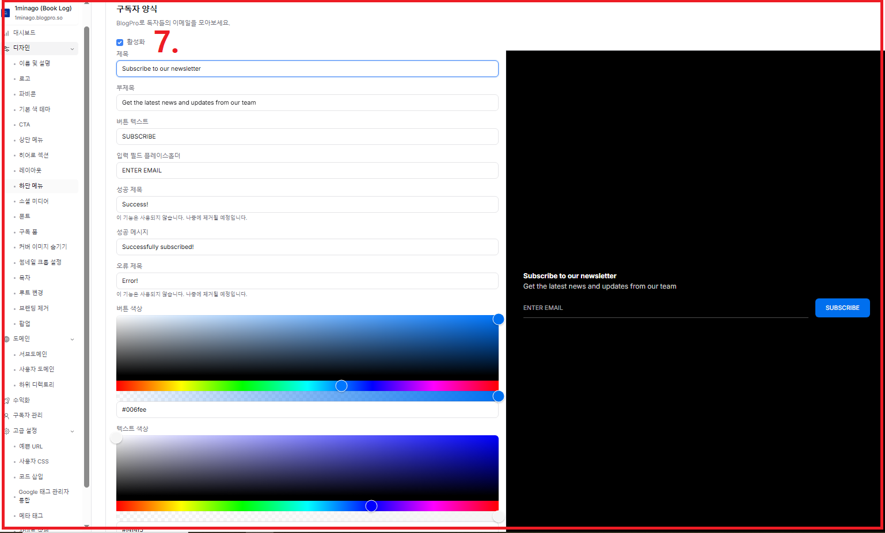Click the 오류 제목 field reading Error!
Viewport: 885px width, 533px height.
pos(307,281)
